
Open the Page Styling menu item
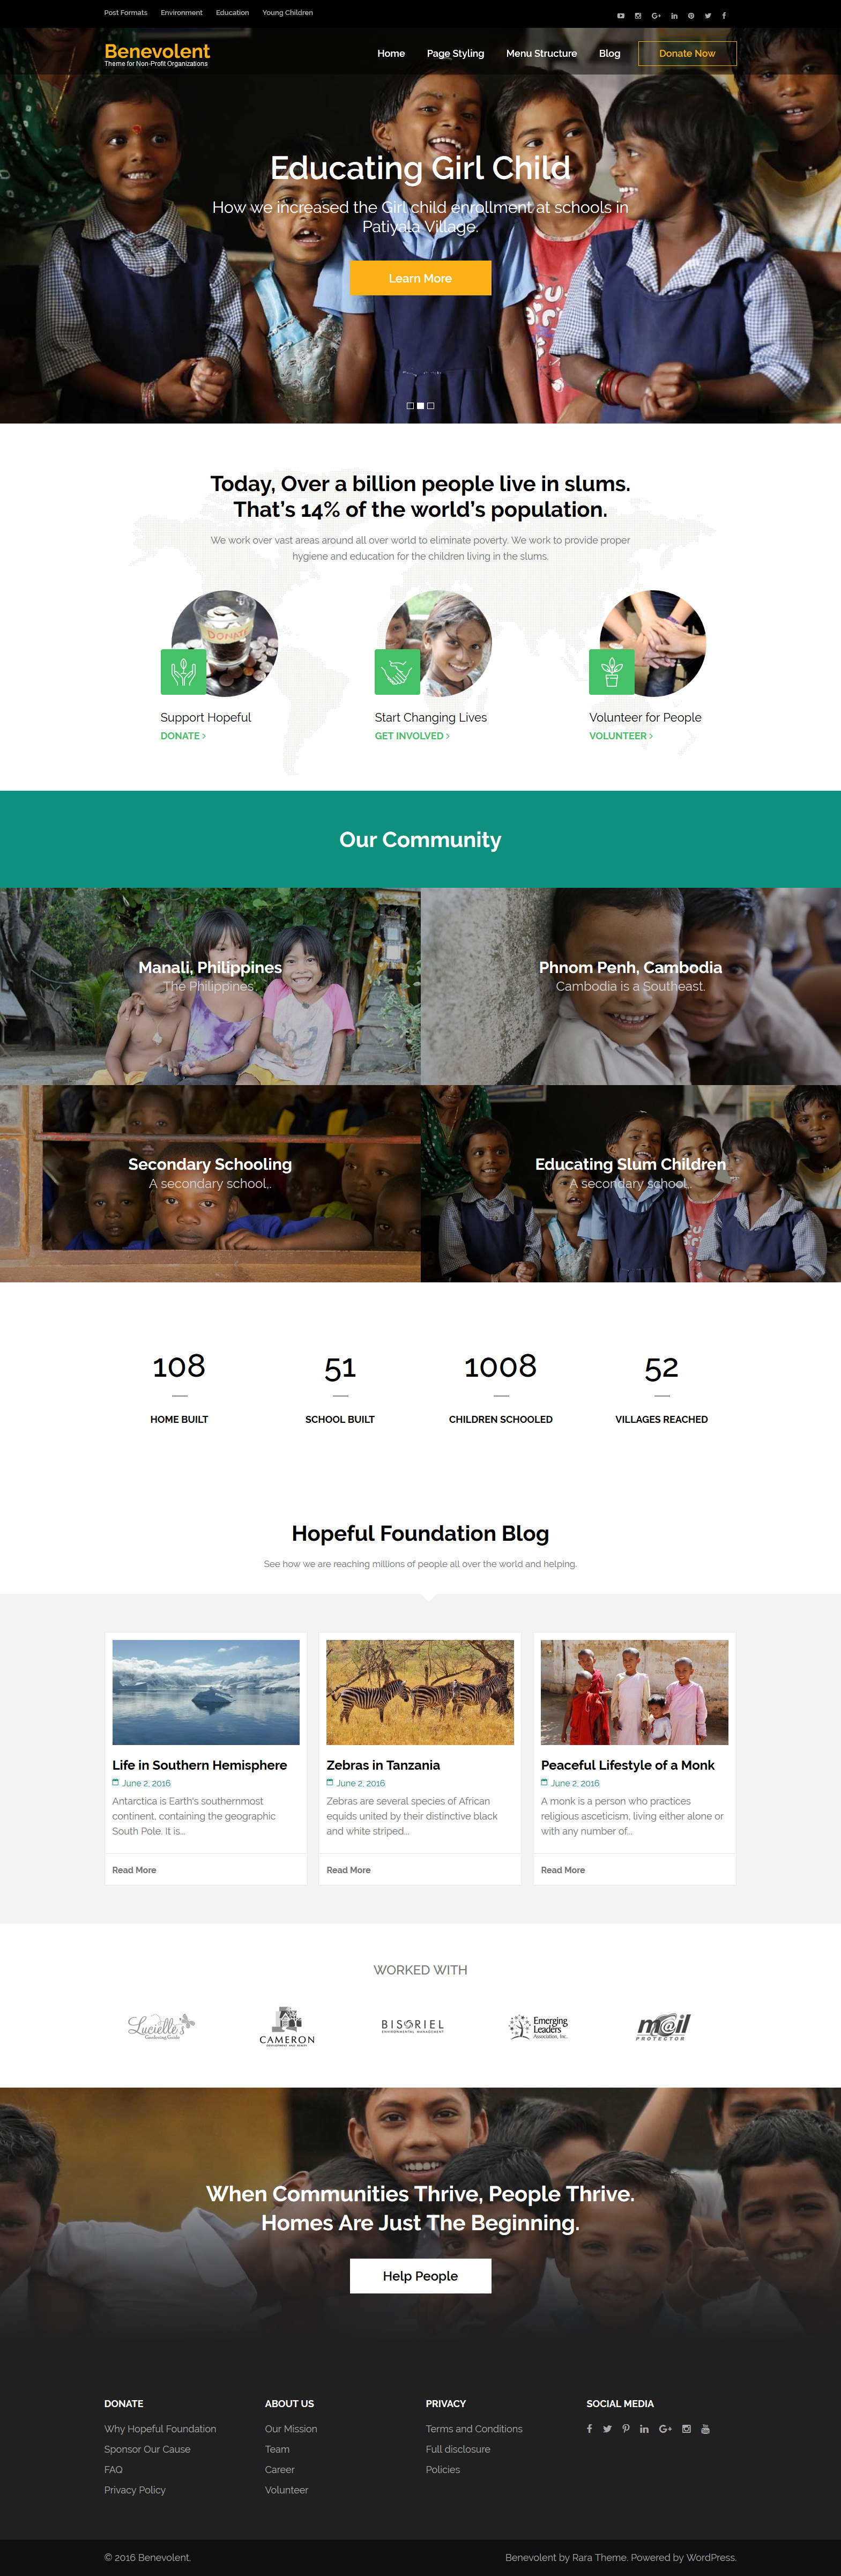coord(455,53)
